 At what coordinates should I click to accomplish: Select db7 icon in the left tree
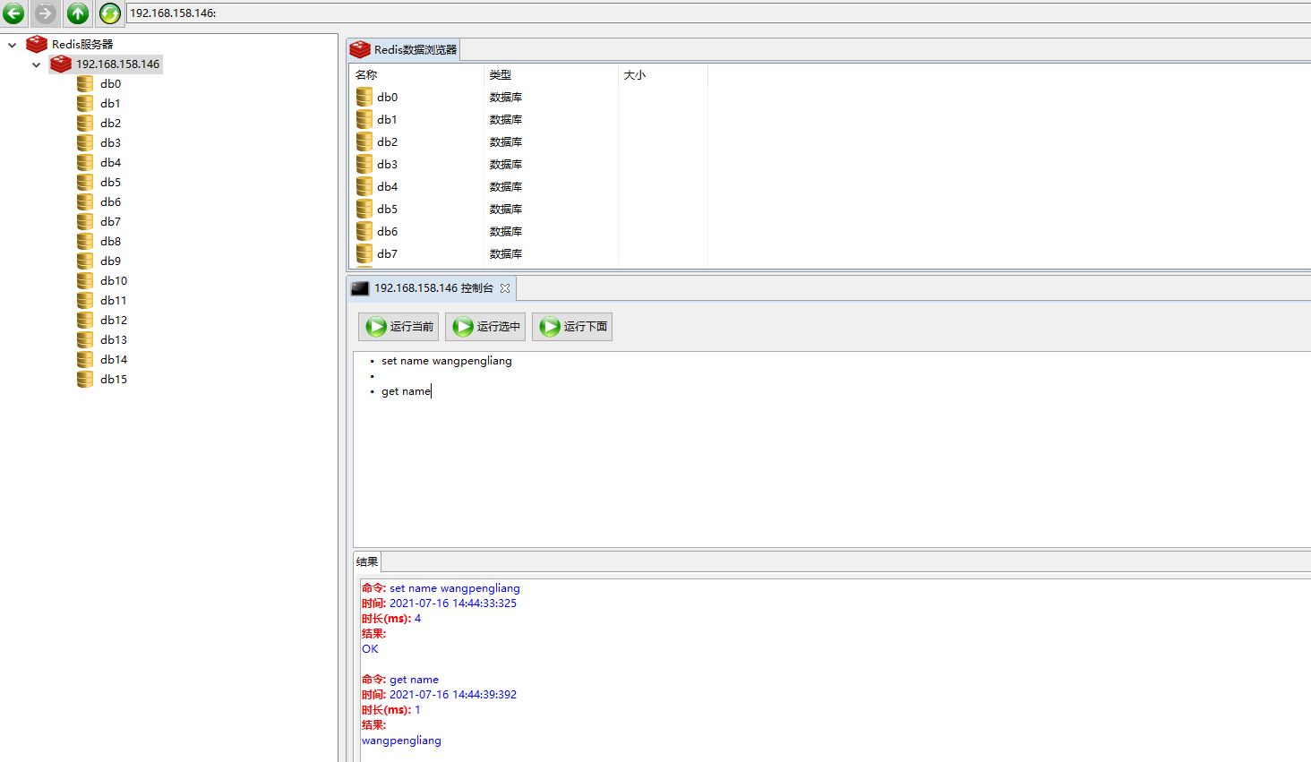pos(85,222)
